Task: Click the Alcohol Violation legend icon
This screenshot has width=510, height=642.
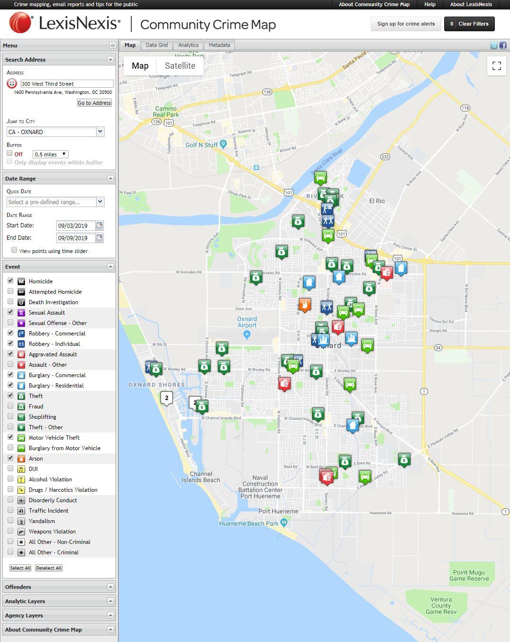Action: [x=21, y=479]
